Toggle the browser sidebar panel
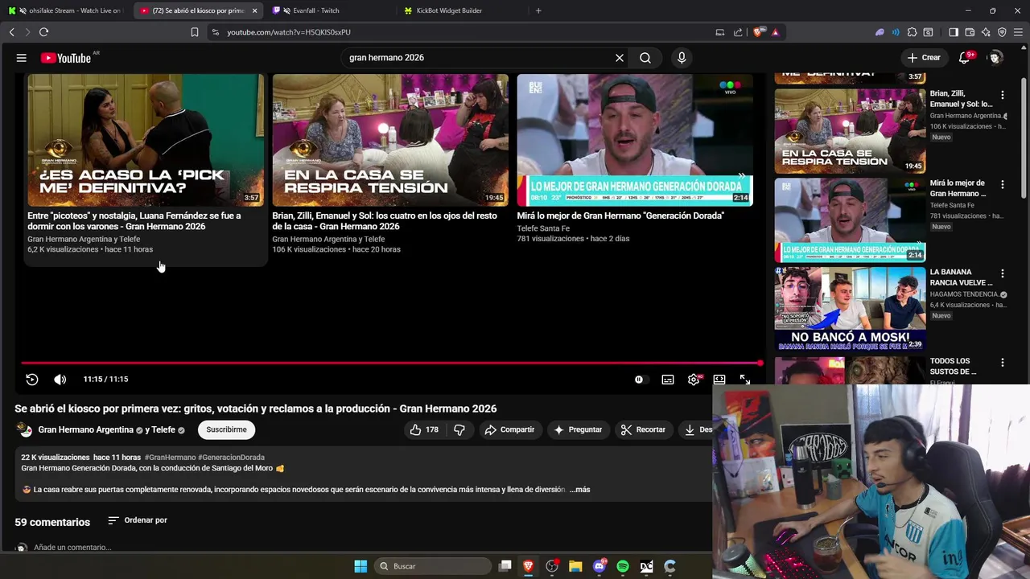 (x=954, y=32)
